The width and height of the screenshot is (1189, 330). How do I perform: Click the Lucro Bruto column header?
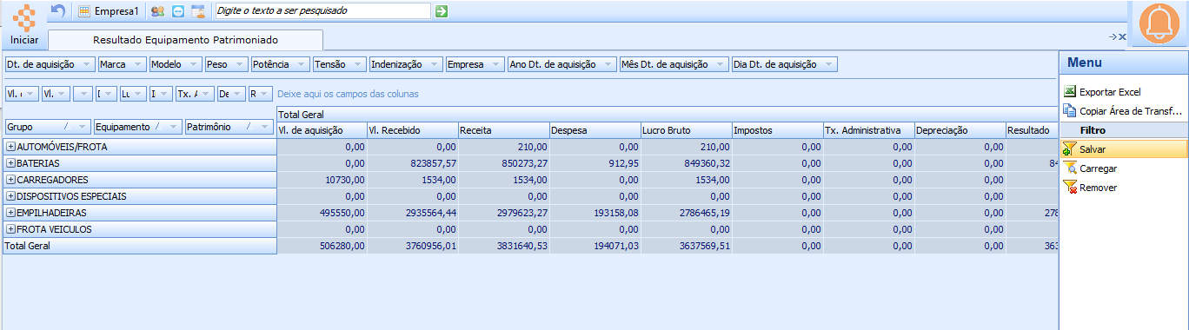coord(687,130)
